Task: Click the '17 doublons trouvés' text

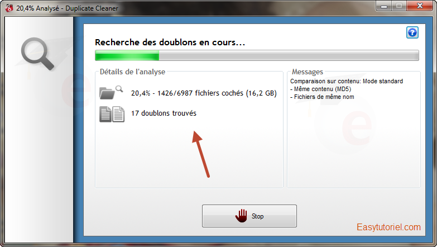Action: click(164, 113)
